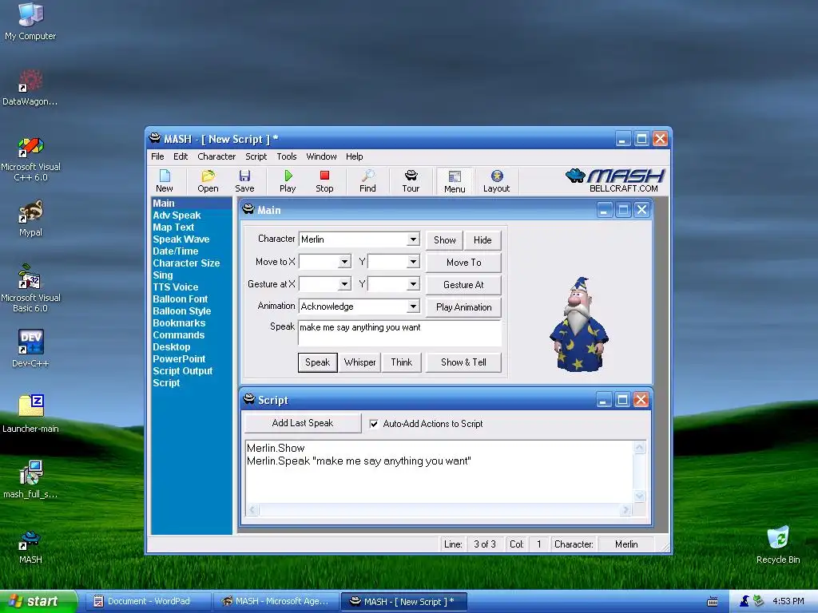This screenshot has width=818, height=613.
Task: Toggle the Menu toolbar button
Action: 455,181
